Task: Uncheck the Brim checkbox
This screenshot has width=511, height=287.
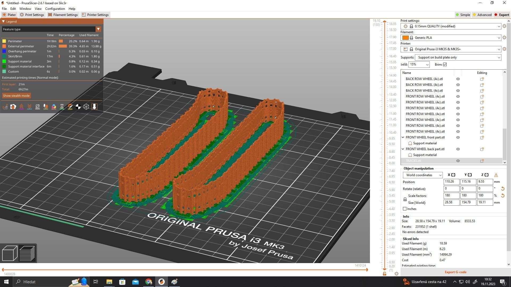Action: point(445,65)
